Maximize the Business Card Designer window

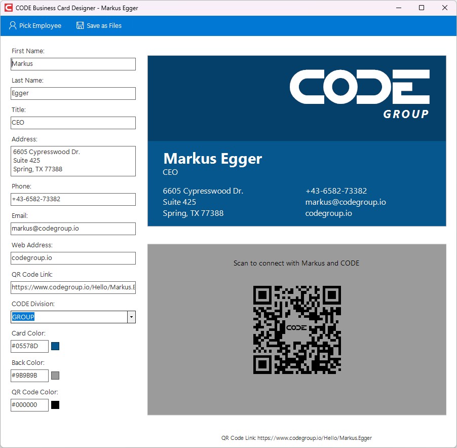(x=422, y=8)
